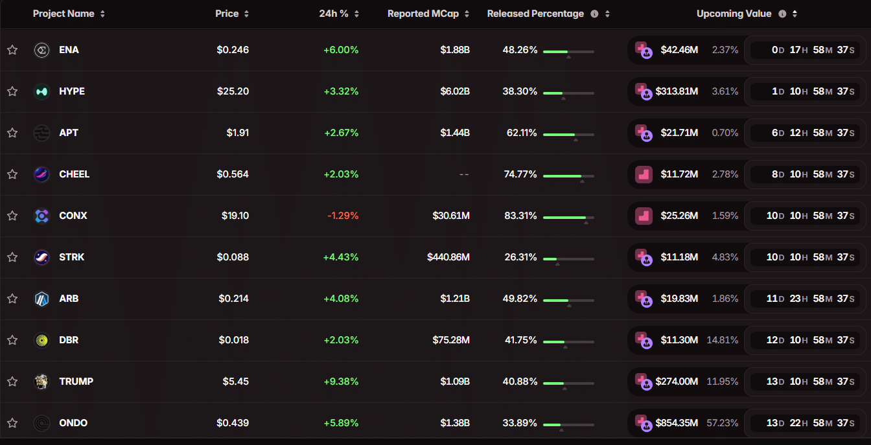The image size is (871, 445).
Task: Click the CHEEL unlock type icon
Action: pyautogui.click(x=644, y=174)
